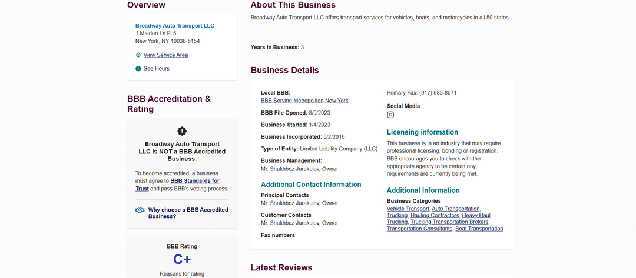636x278 pixels.
Task: Click the service area diamond icon
Action: click(x=138, y=55)
